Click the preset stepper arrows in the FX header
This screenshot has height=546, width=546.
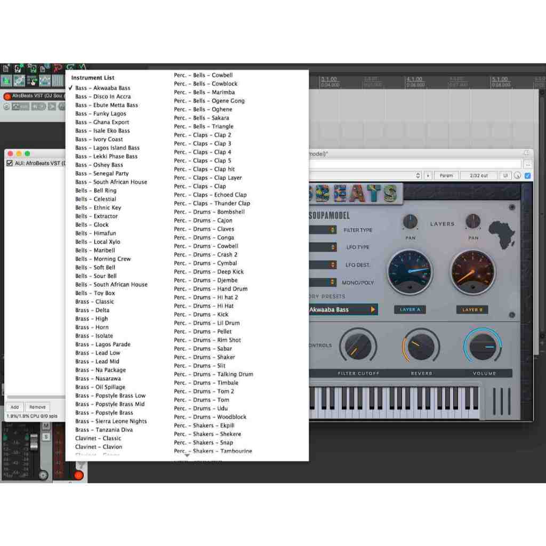coord(418,175)
